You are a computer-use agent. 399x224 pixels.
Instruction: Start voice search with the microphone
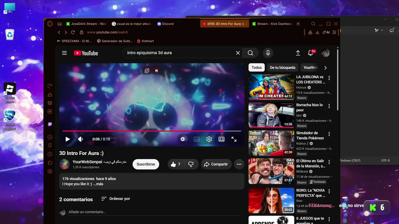(268, 53)
